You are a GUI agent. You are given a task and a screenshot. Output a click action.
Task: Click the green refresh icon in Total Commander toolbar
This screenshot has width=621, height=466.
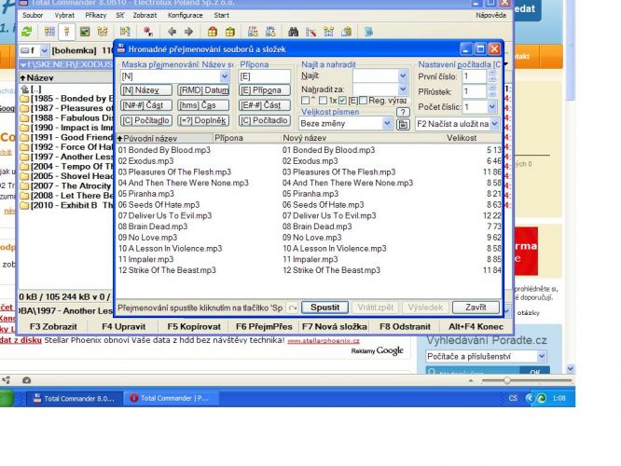[26, 32]
